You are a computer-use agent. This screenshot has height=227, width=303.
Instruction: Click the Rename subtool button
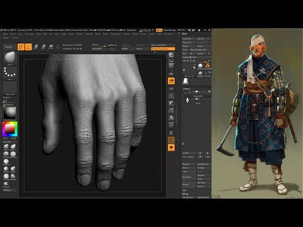pyautogui.click(x=189, y=164)
